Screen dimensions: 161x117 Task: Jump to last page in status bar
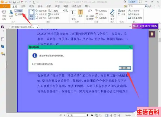pos(92,115)
